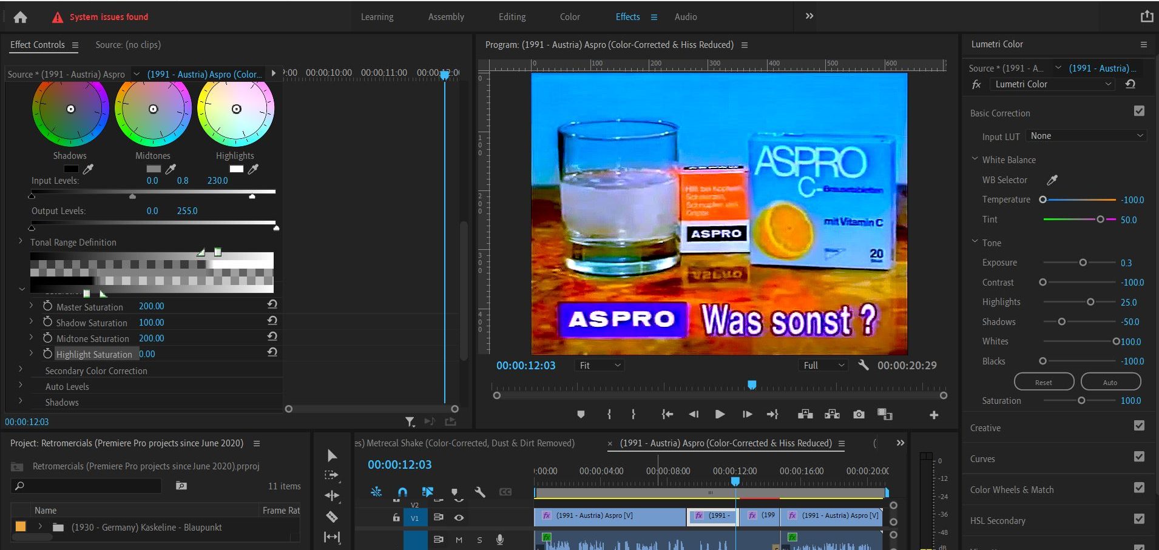
Task: Switch to the Audio workspace
Action: point(686,17)
